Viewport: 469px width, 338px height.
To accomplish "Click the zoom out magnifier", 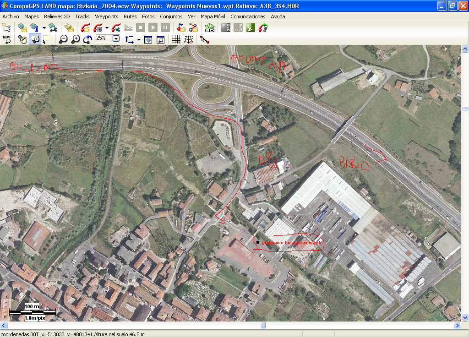I will tap(63, 39).
